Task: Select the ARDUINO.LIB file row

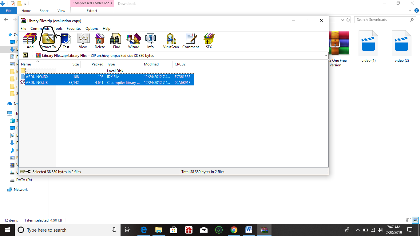Action: click(x=107, y=83)
